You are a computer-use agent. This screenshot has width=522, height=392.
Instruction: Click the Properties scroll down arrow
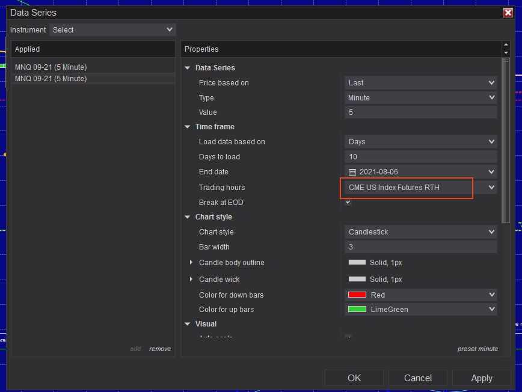tap(506, 53)
